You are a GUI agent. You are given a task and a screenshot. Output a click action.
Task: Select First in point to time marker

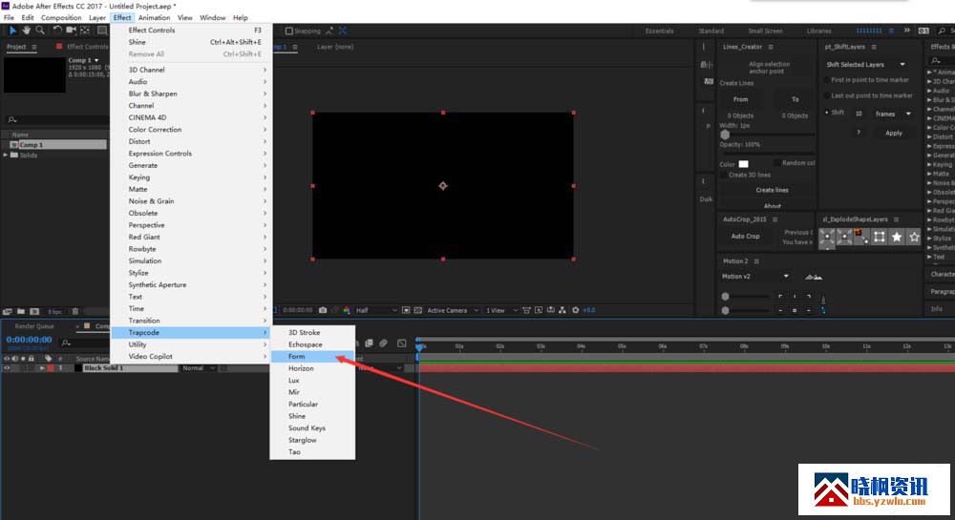826,80
